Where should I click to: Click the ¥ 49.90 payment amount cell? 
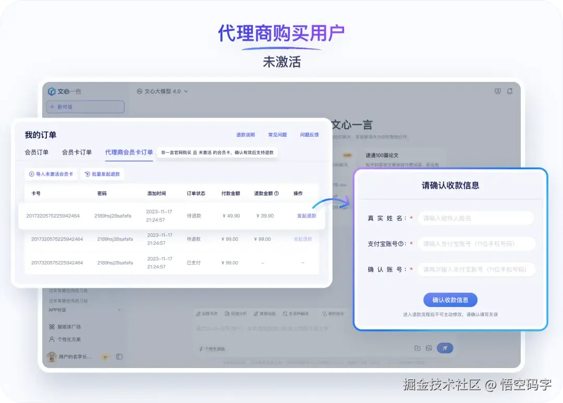(231, 216)
